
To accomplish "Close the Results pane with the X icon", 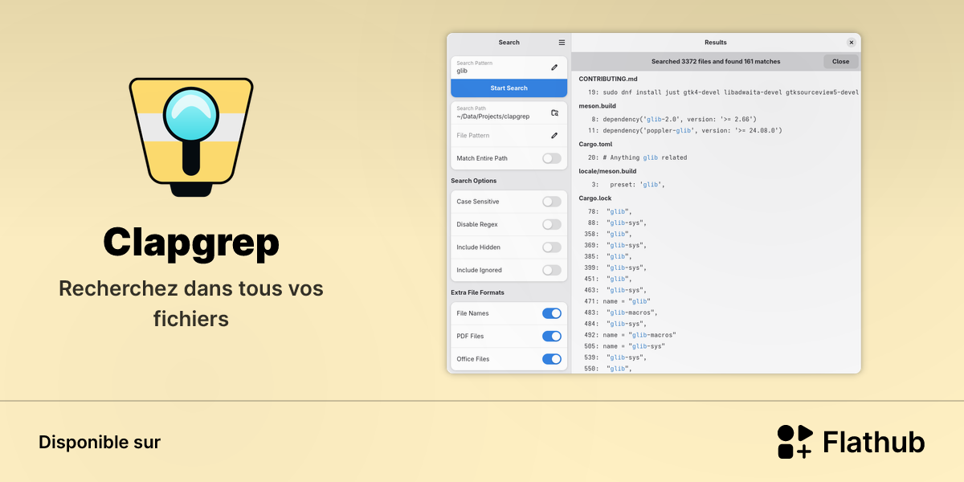I will point(852,43).
